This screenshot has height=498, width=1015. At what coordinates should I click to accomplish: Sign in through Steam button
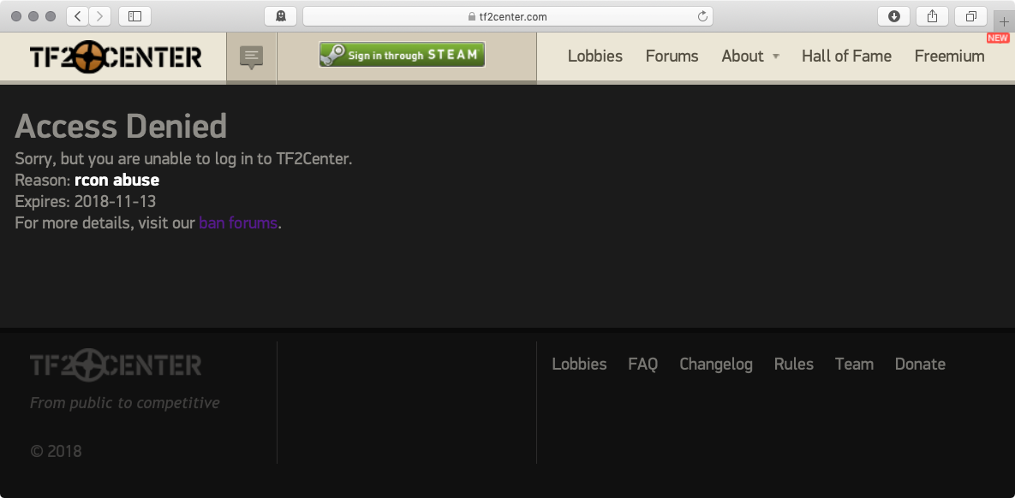[402, 55]
